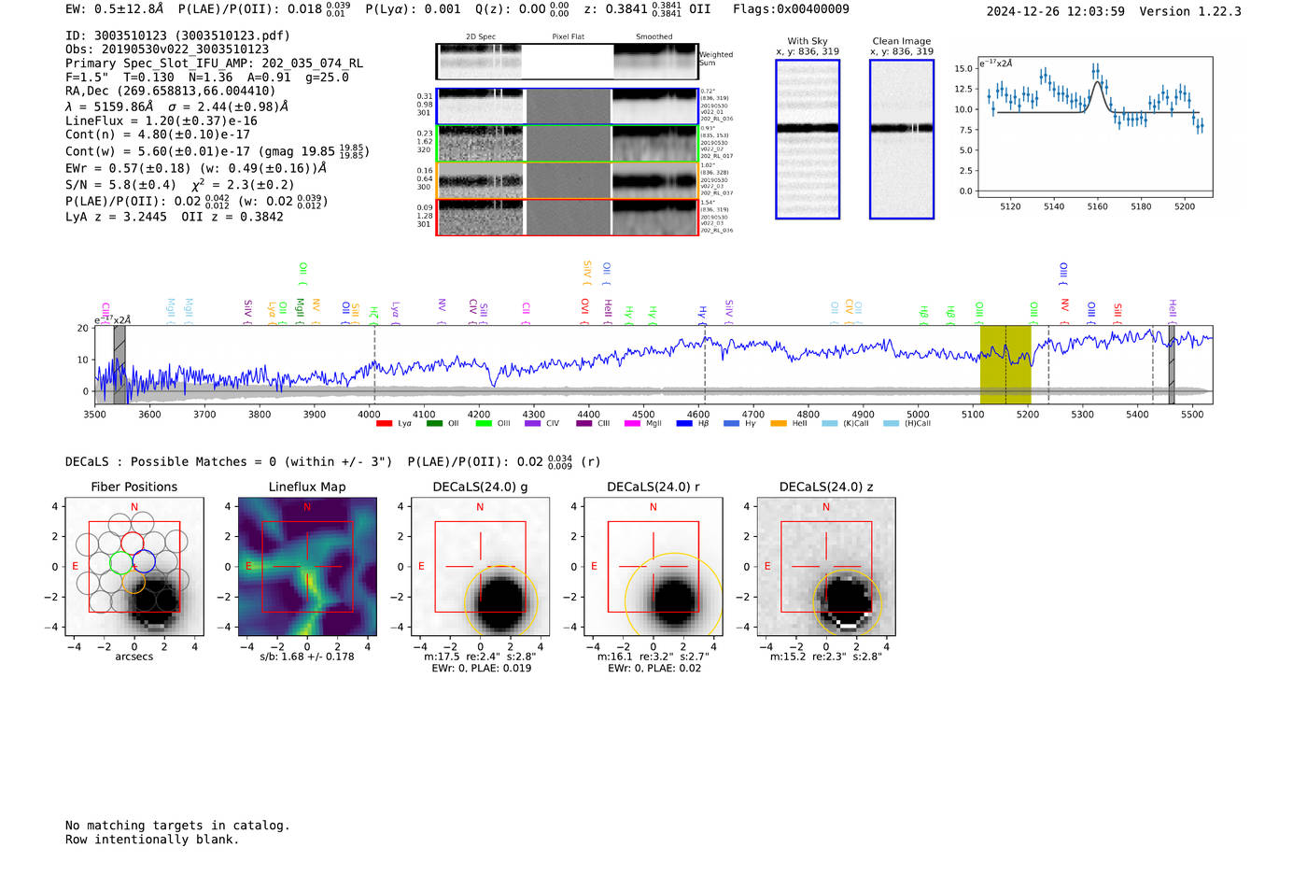This screenshot has height=890, width=1307.
Task: Click the orange fiber circle in Fiber Positions
Action: [x=134, y=582]
